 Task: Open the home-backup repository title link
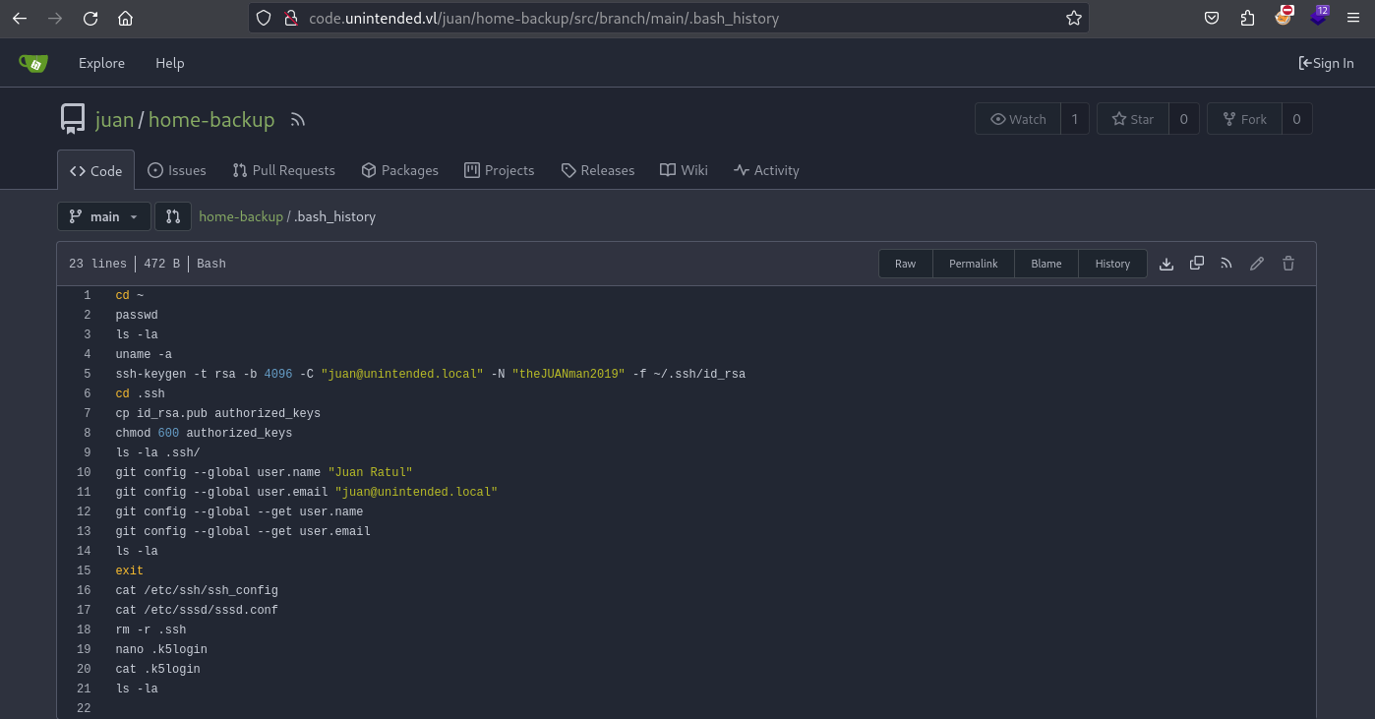click(211, 120)
